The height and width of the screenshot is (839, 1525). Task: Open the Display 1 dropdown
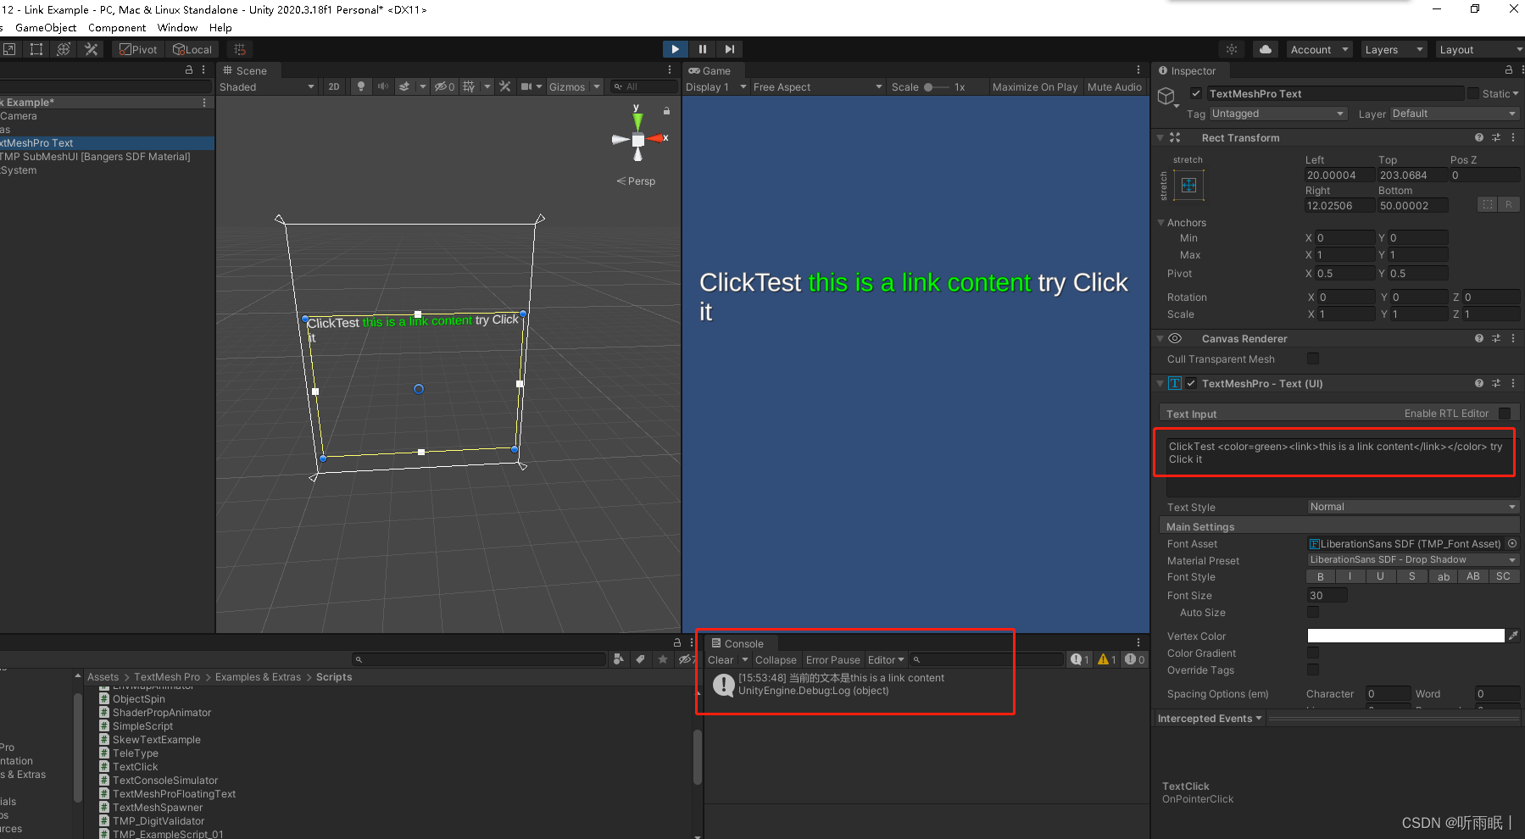coord(716,86)
